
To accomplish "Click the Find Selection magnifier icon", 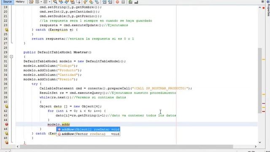I will (x=55, y=2).
